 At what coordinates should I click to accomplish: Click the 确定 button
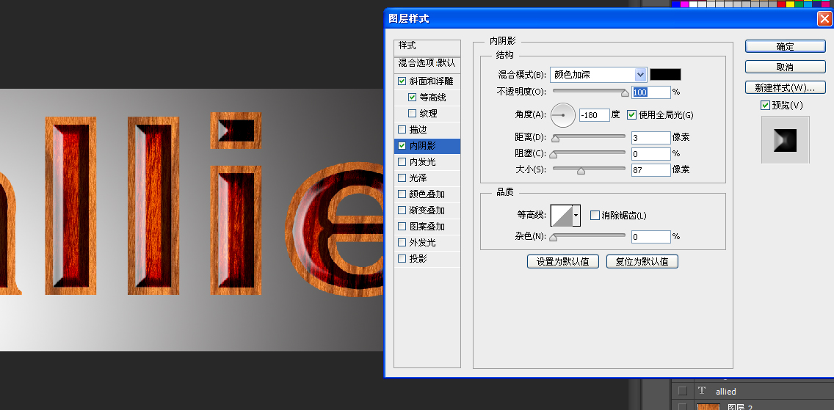click(785, 47)
